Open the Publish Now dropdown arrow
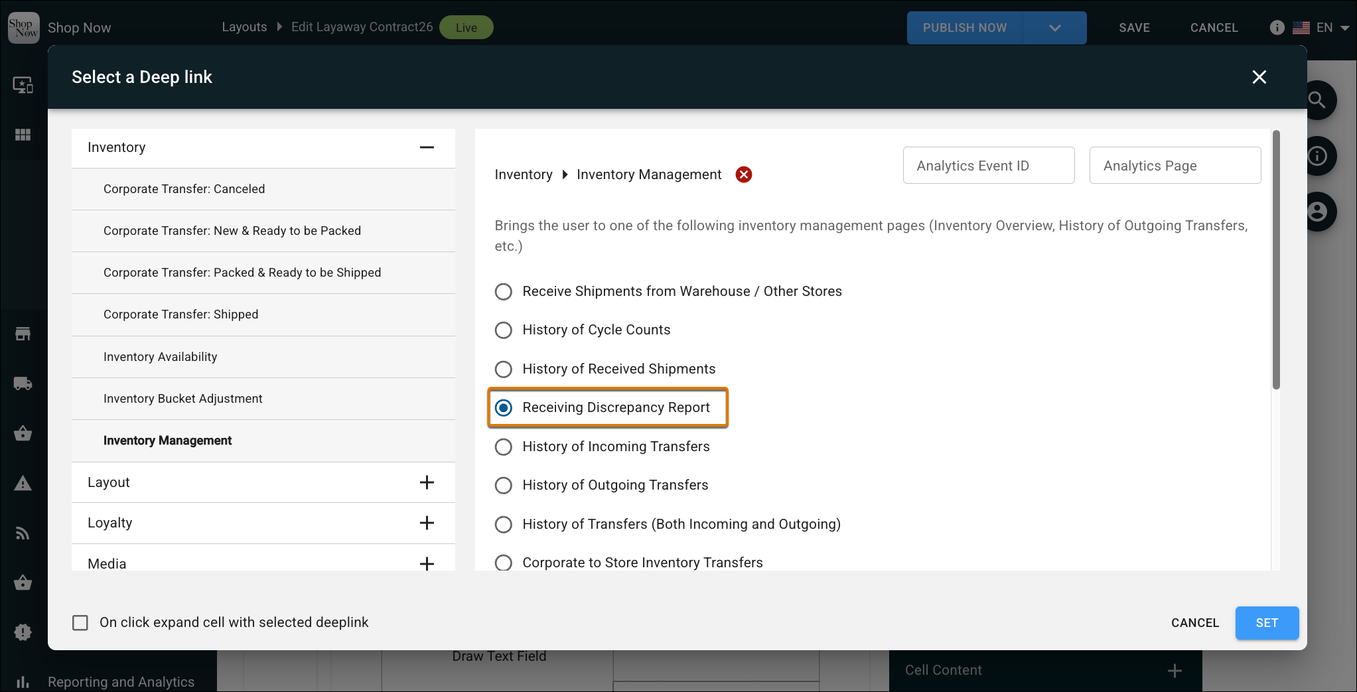The width and height of the screenshot is (1357, 692). click(x=1055, y=28)
